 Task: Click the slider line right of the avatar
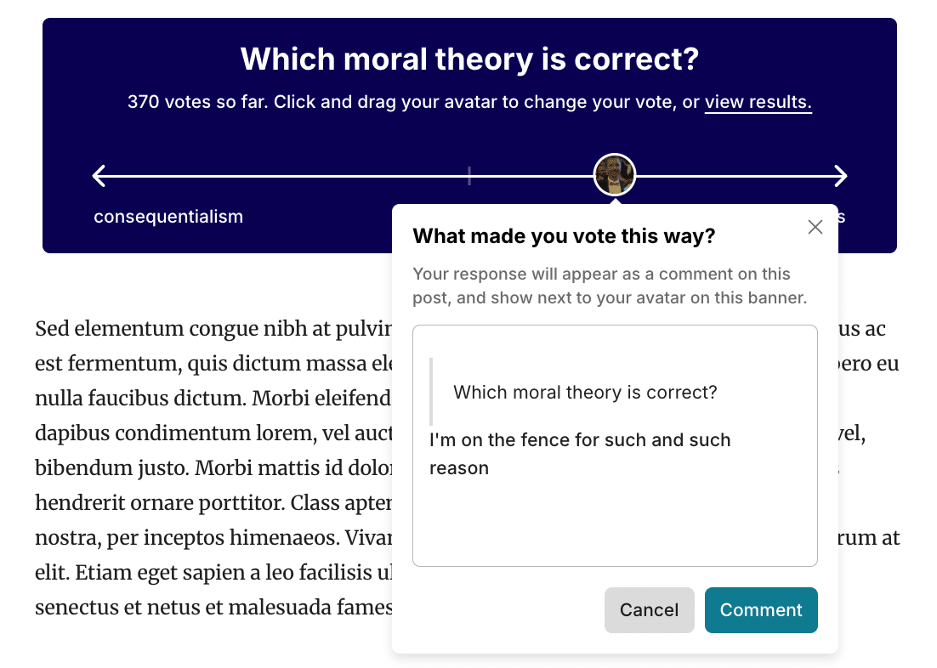point(735,176)
